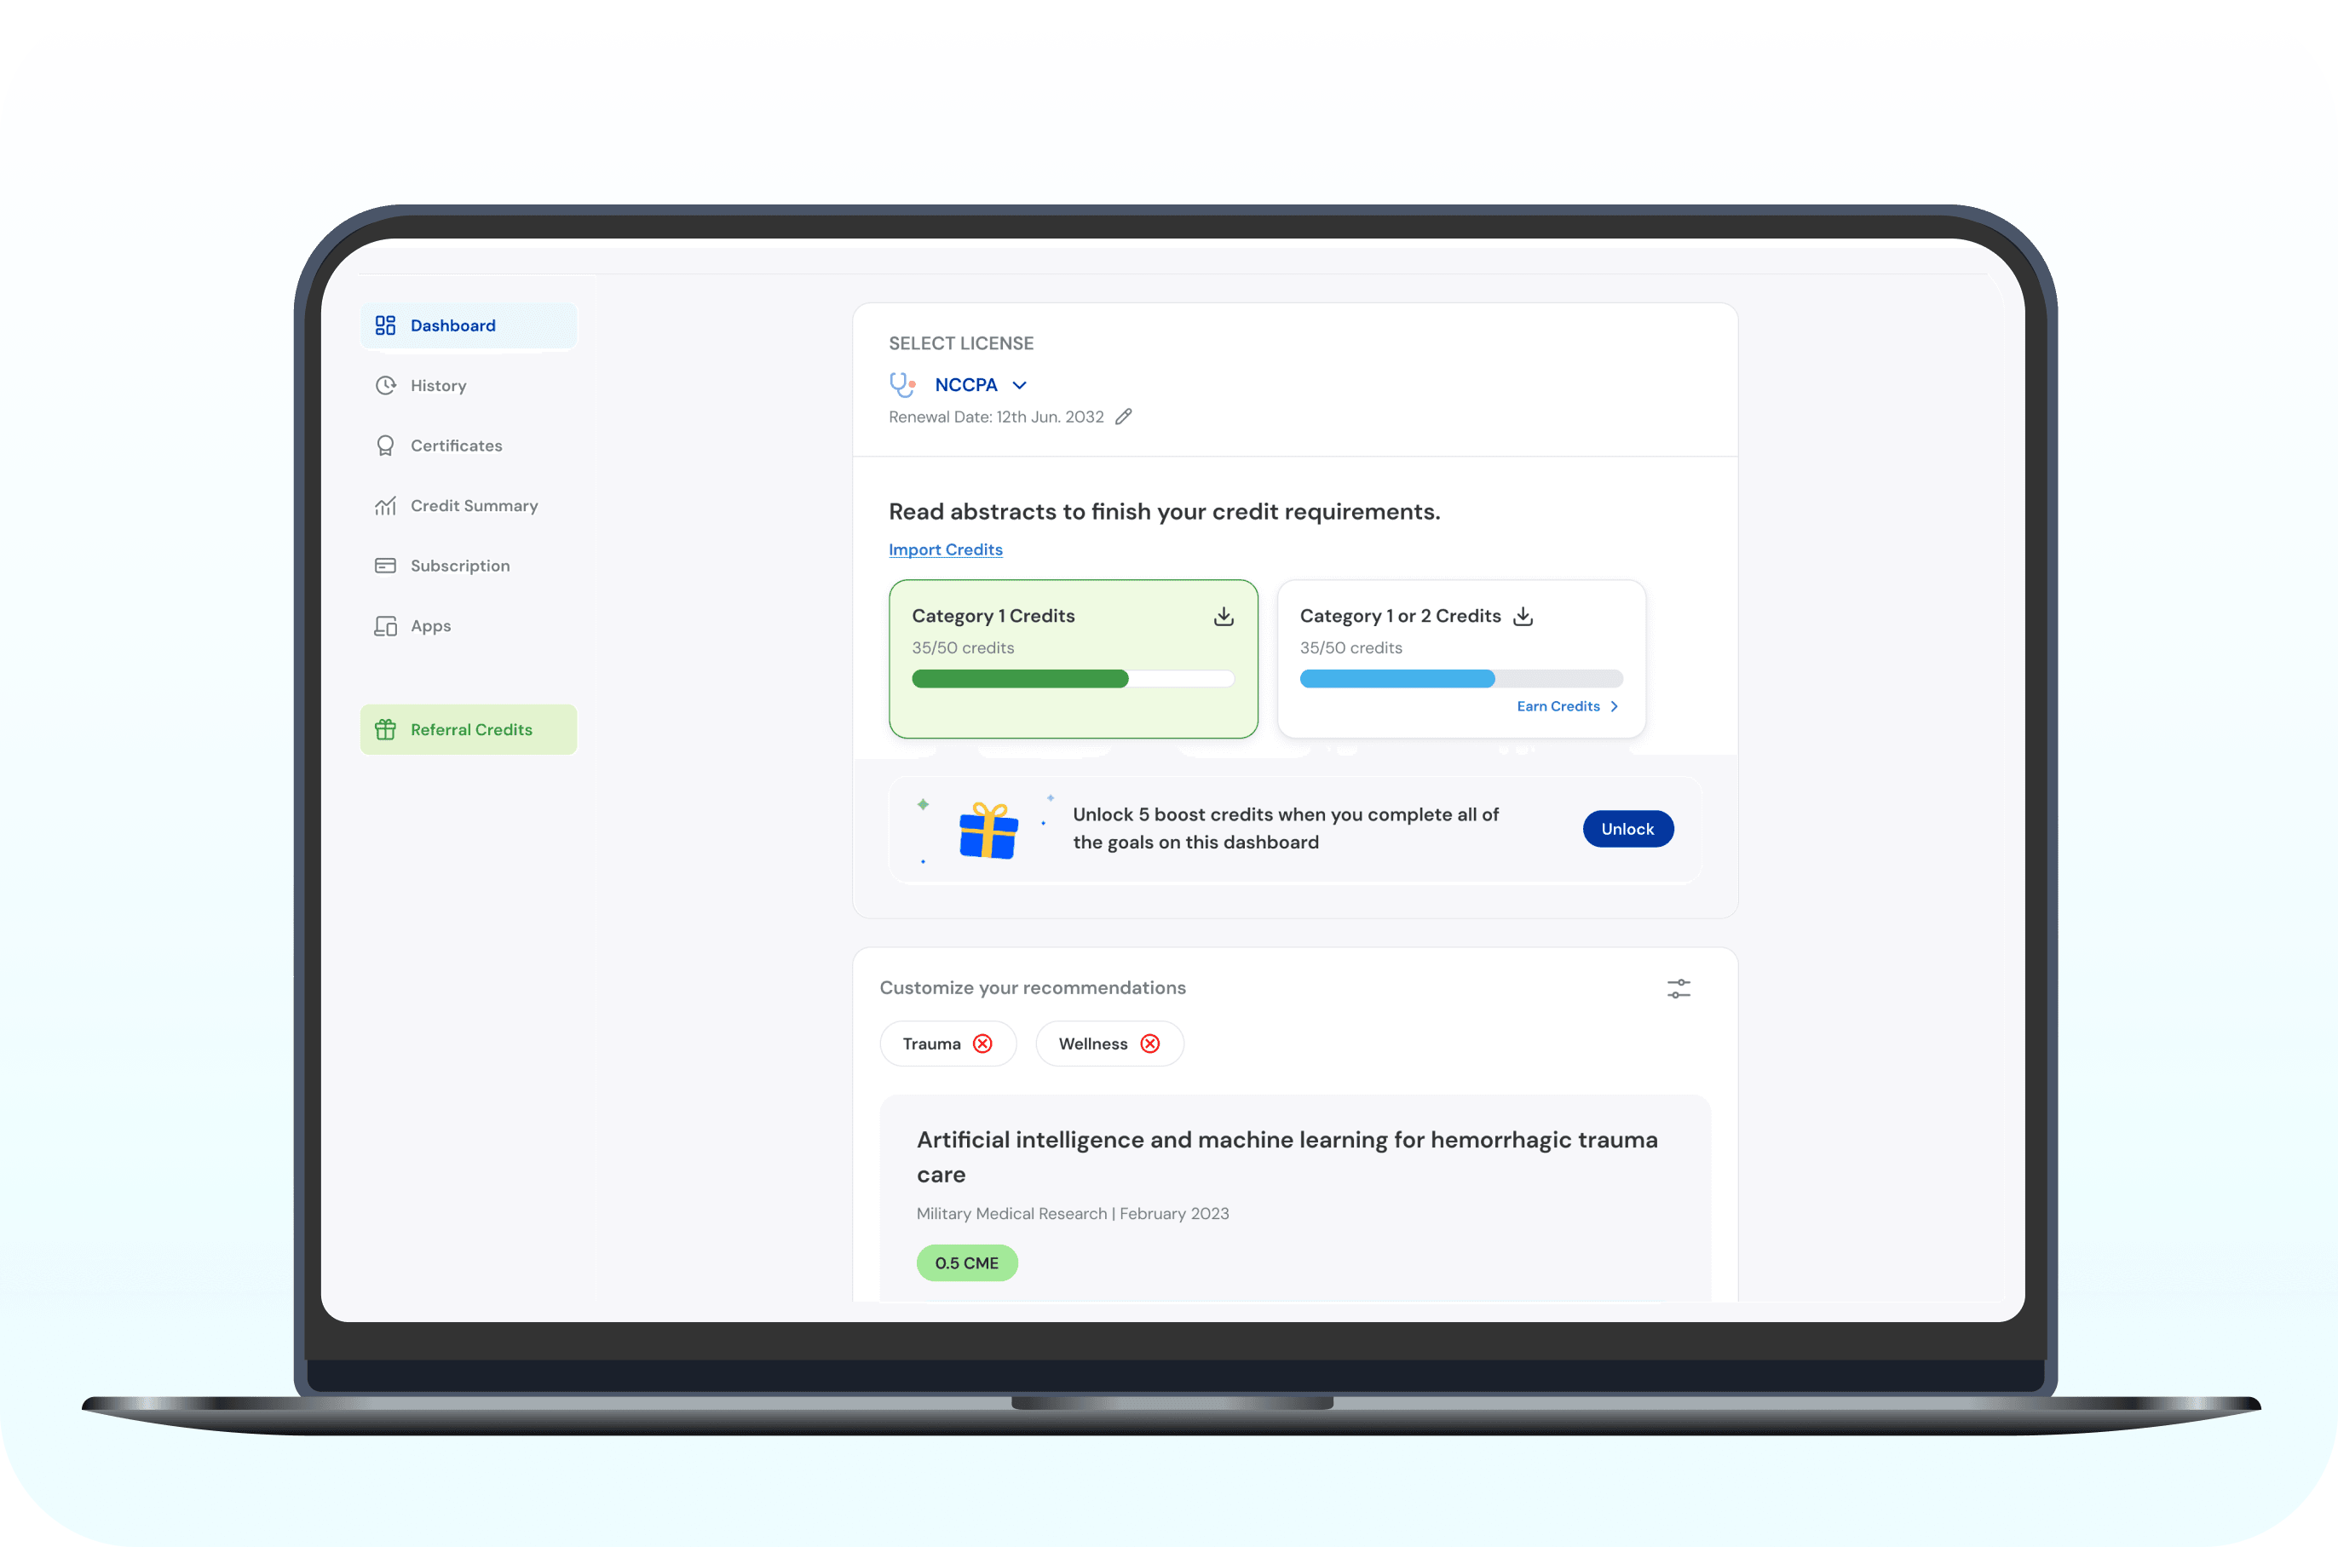
Task: Click the Credit Summary chart icon
Action: point(385,506)
